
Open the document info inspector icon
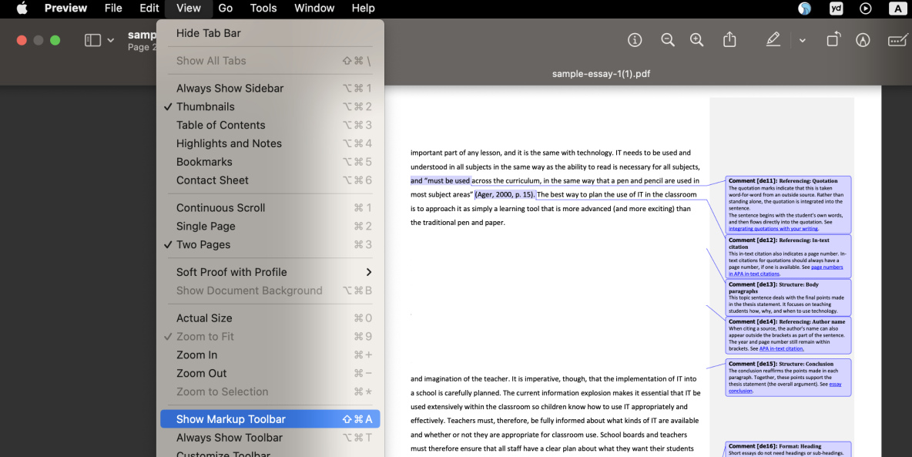pos(634,39)
